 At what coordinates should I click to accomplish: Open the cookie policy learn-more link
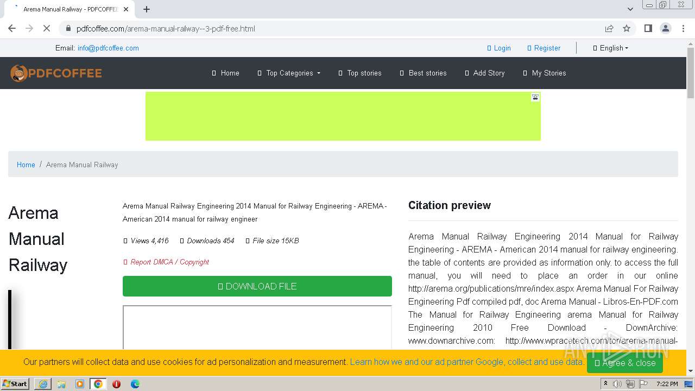(467, 362)
